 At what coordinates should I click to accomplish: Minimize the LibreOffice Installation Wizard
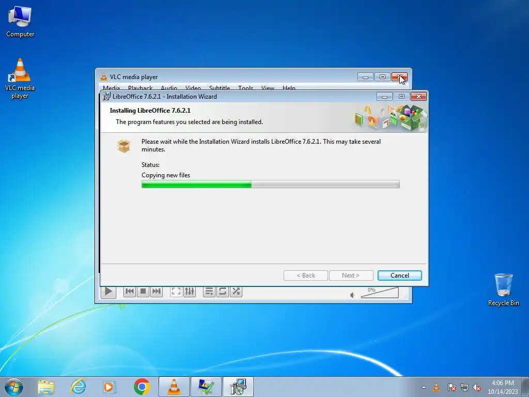[384, 97]
